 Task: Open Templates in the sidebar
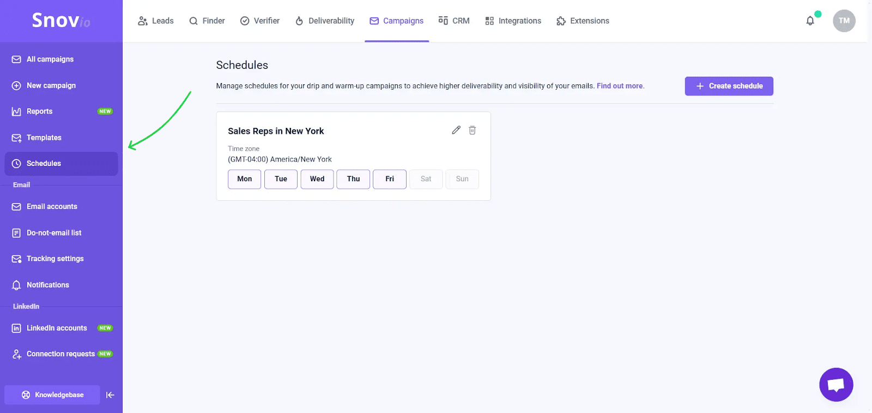[44, 138]
